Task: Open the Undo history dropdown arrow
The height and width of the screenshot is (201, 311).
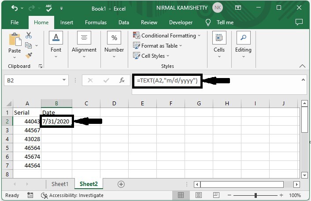Action: pos(22,8)
